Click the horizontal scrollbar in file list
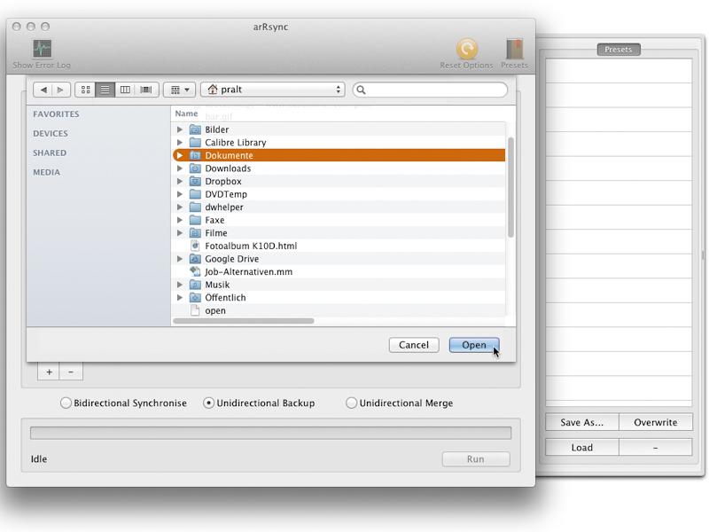The width and height of the screenshot is (709, 532). point(243,321)
